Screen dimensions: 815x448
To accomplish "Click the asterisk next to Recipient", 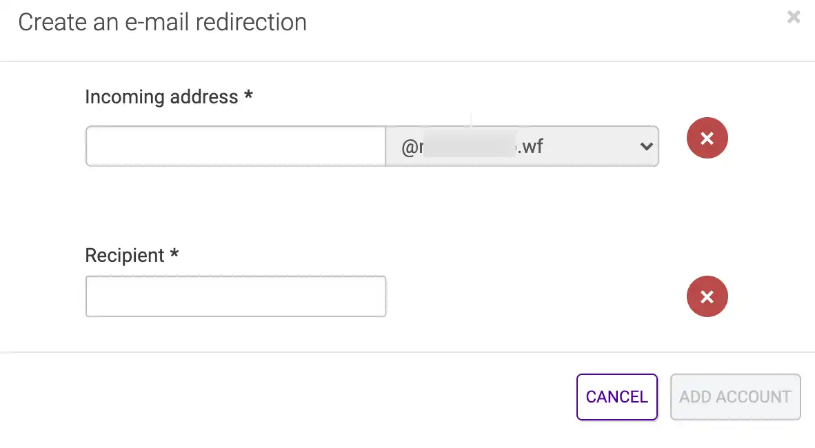I will click(174, 253).
